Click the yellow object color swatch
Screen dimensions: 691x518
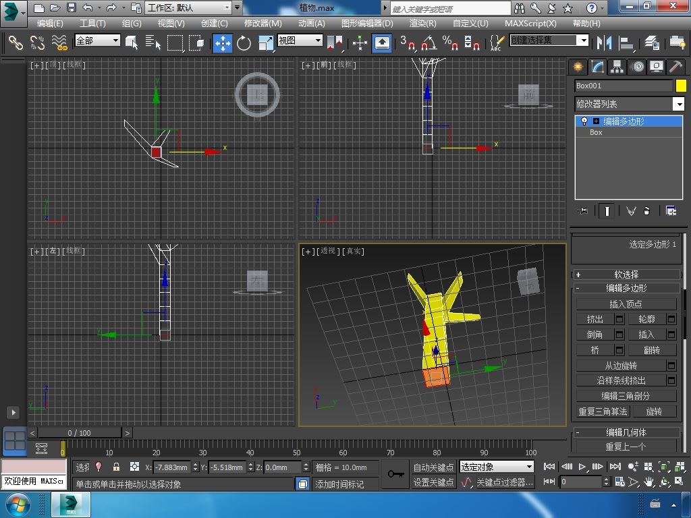[681, 86]
